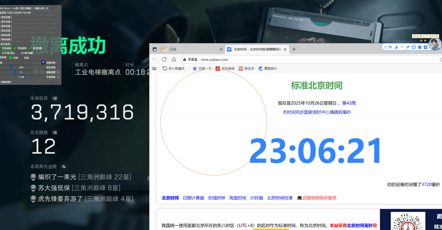Image resolution: width=442 pixels, height=230 pixels.
Task: Open the translate (中) icon in browser toolbar
Action: point(390,47)
